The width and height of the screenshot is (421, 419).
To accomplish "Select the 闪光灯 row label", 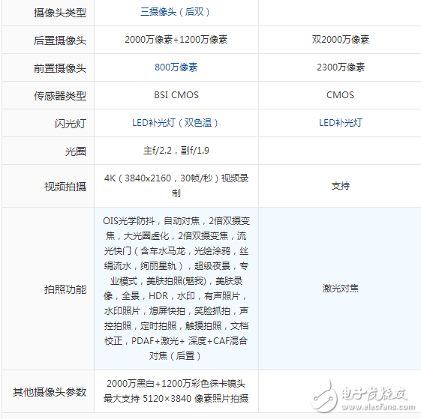I will tap(71, 124).
